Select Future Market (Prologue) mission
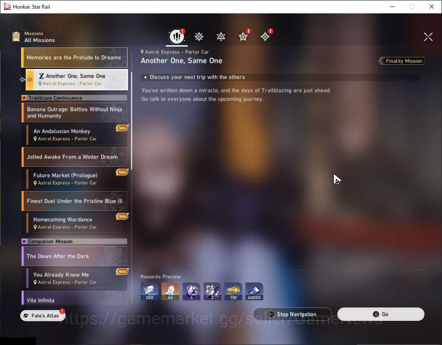Viewport: 442px width, 345px height. coord(77,179)
